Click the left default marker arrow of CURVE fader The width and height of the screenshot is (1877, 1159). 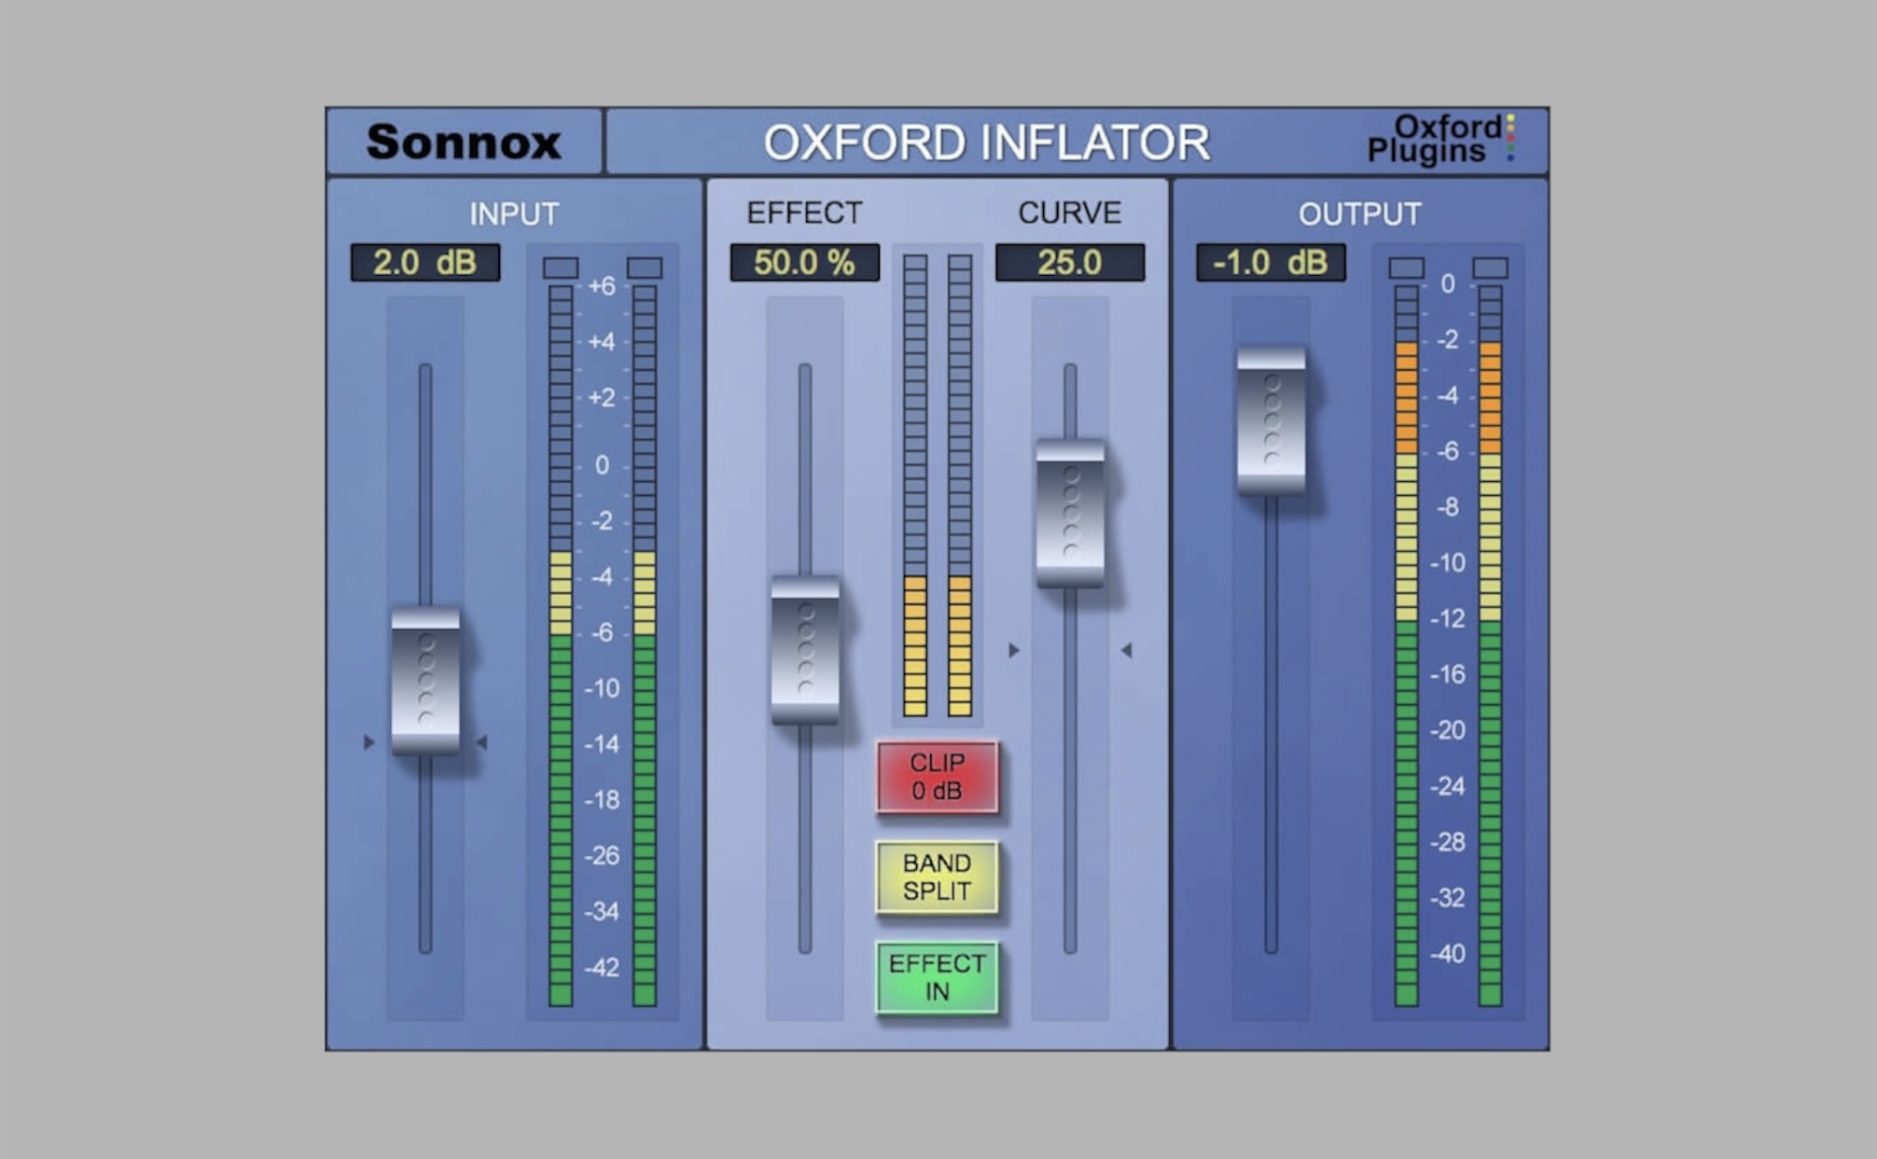(1014, 650)
